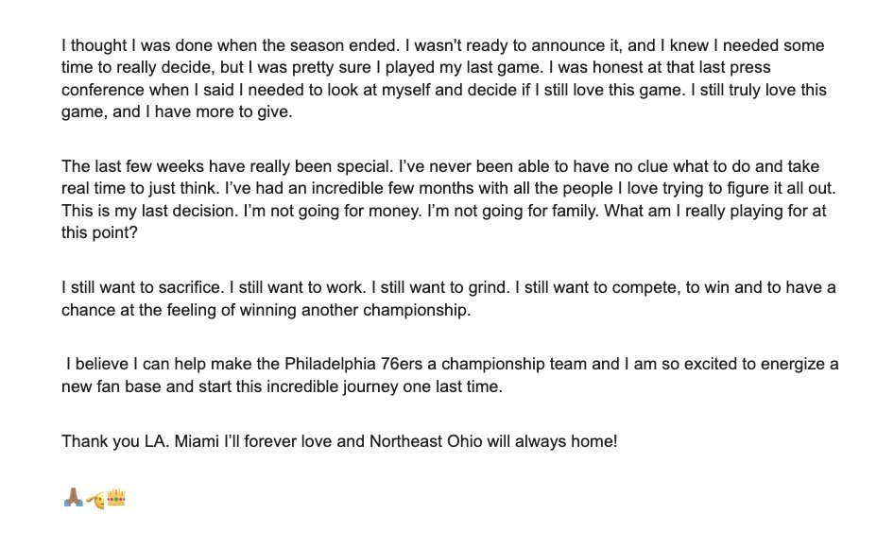Click the phrase "one last time."

click(453, 386)
